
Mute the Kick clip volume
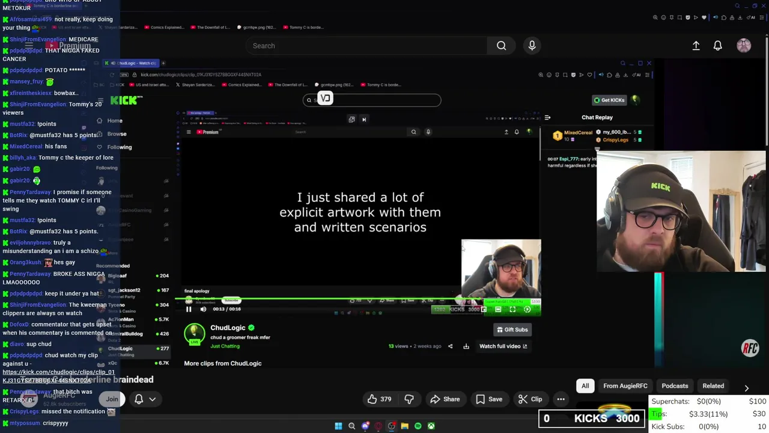coord(203,309)
